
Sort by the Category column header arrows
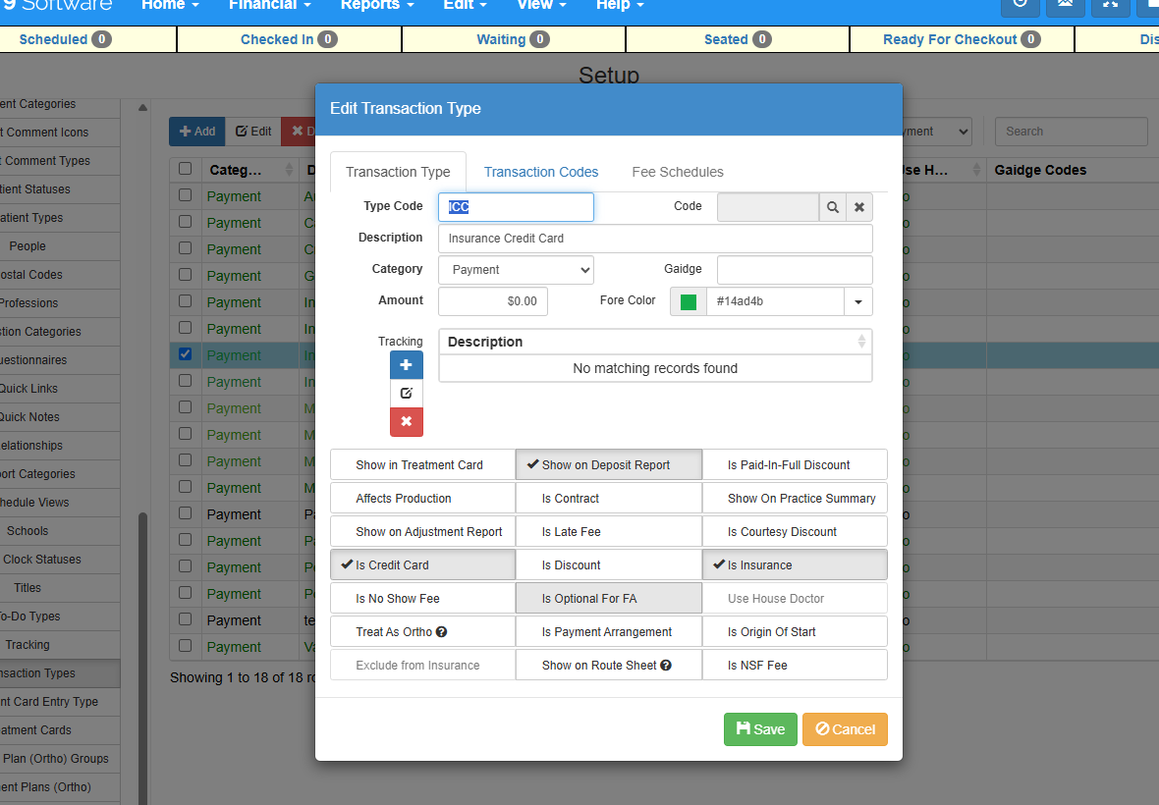pyautogui.click(x=289, y=170)
